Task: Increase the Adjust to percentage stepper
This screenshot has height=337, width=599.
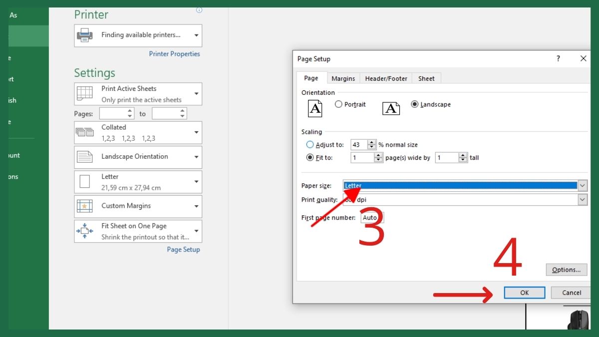Action: (371, 142)
